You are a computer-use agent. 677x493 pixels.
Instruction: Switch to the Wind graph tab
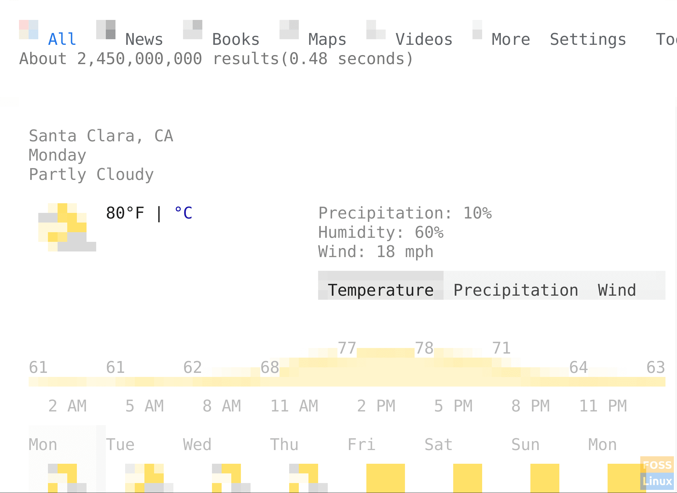point(617,290)
